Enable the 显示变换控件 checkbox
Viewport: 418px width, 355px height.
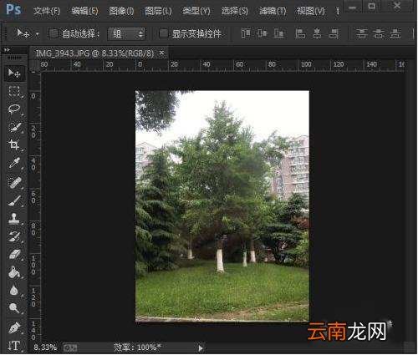[164, 33]
